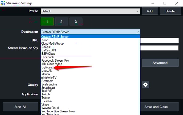Click the vMix Streaming Settings window icon

3,3
